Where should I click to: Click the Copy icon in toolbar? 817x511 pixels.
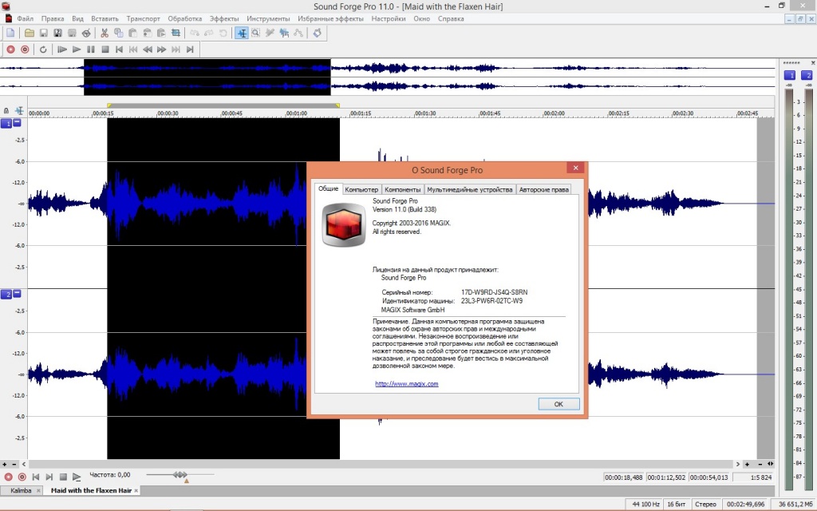click(119, 33)
